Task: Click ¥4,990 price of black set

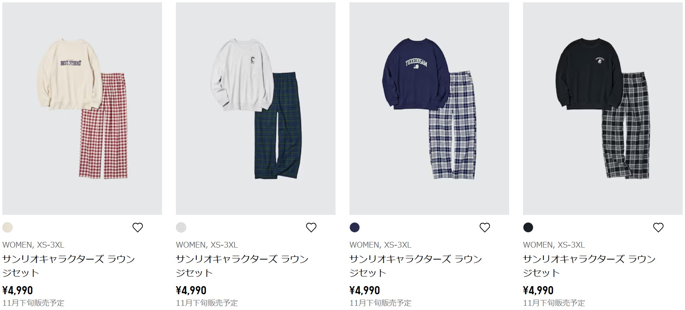Action: (538, 290)
